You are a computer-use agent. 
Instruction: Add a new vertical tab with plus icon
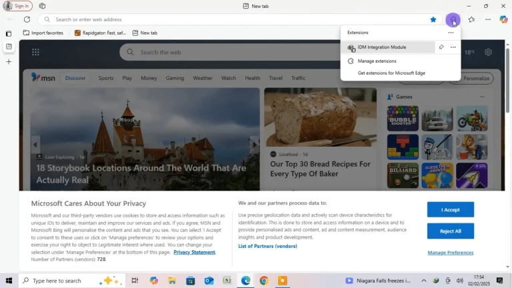(9, 61)
